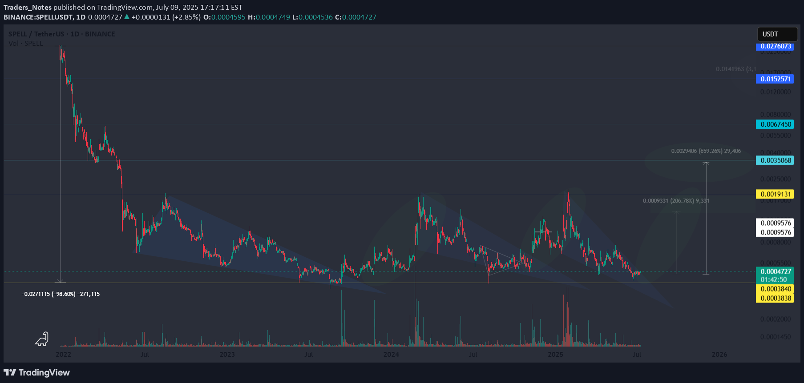Select the blue 0.0276073 price label
Image resolution: width=804 pixels, height=383 pixels.
pos(776,46)
